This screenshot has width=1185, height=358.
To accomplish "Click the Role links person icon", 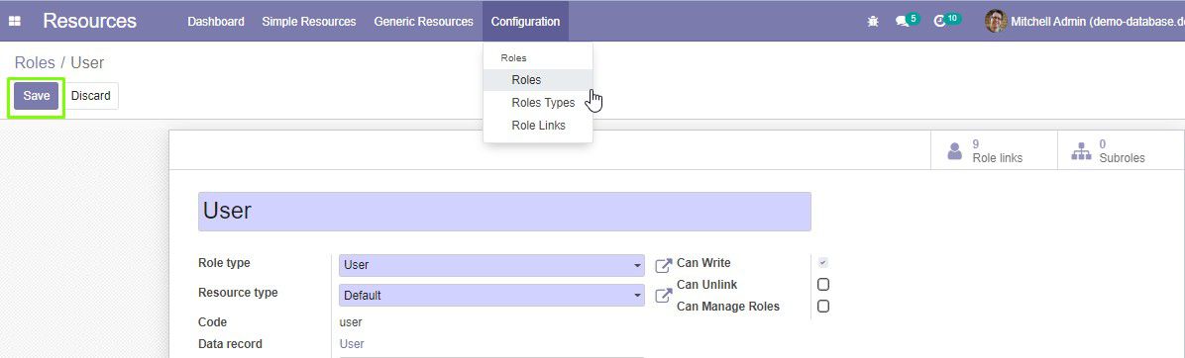I will 955,150.
